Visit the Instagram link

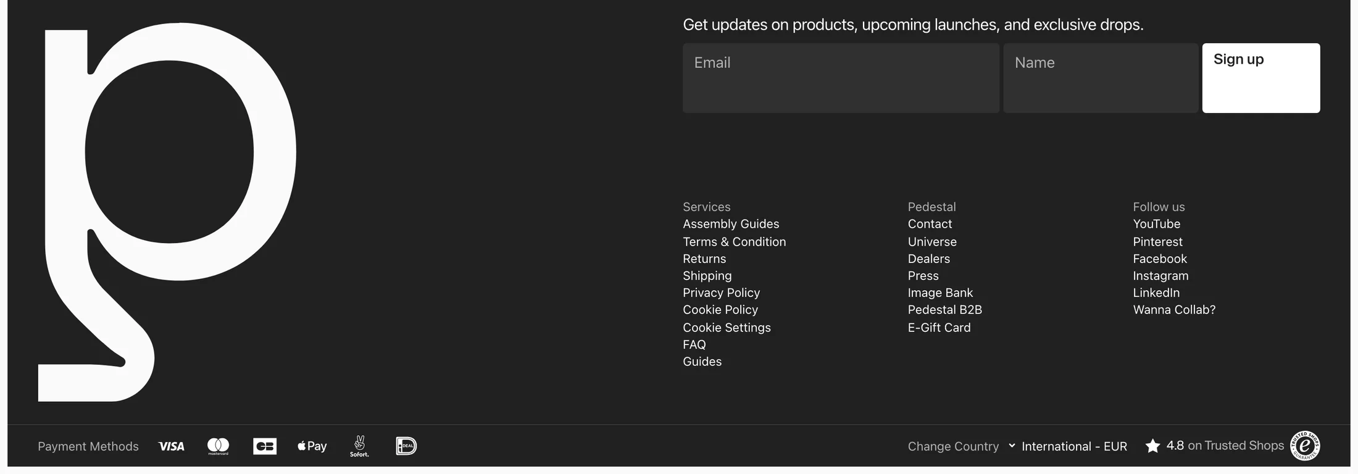[1160, 276]
